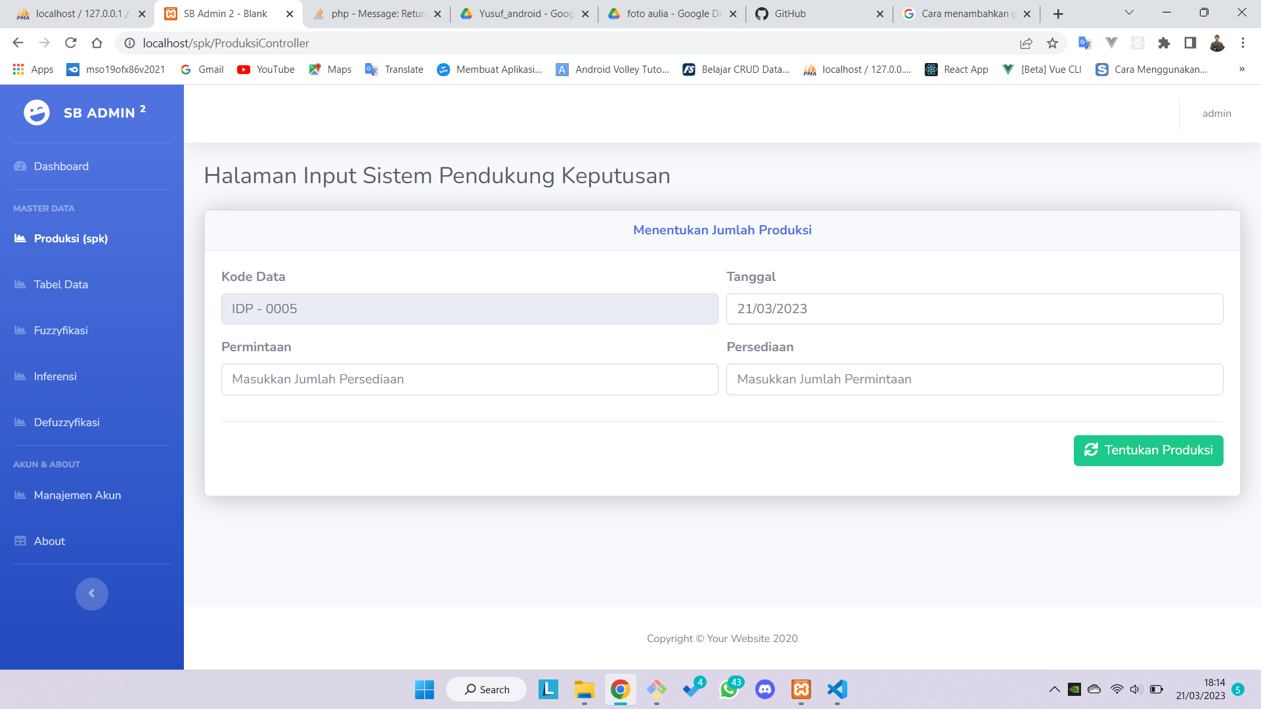
Task: Click the home icon in browser toolbar
Action: tap(97, 43)
